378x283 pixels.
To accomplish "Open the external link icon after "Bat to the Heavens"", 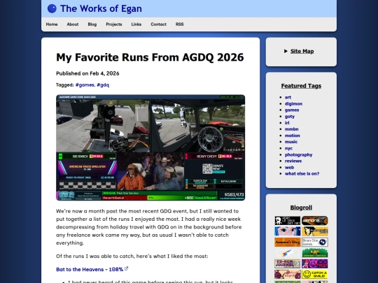I will [x=126, y=268].
